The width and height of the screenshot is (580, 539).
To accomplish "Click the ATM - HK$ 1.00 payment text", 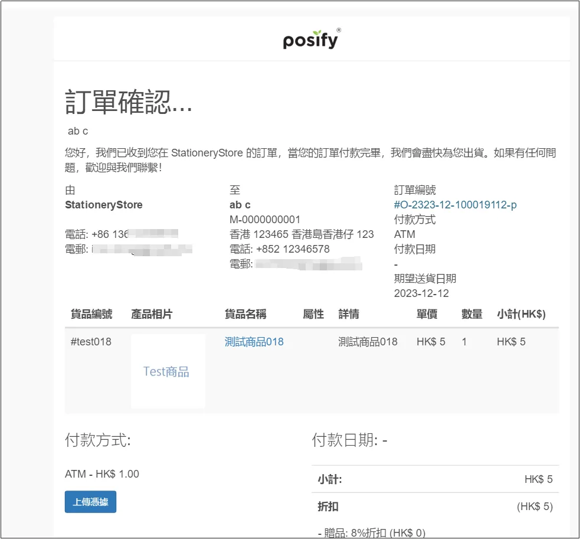I will tap(102, 474).
